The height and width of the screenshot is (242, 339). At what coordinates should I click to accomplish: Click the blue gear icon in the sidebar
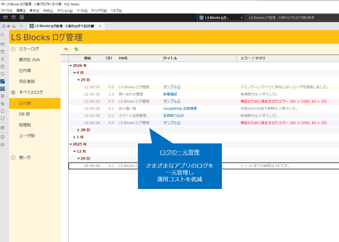pyautogui.click(x=3, y=89)
